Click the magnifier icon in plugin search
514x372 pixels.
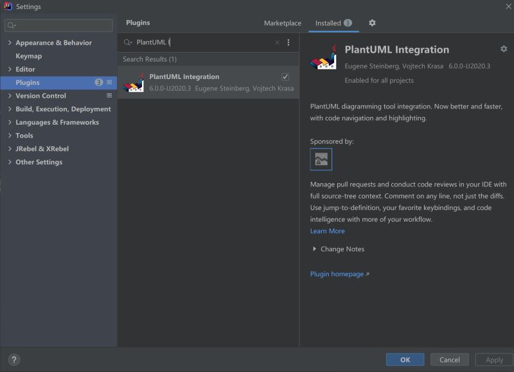coord(127,42)
